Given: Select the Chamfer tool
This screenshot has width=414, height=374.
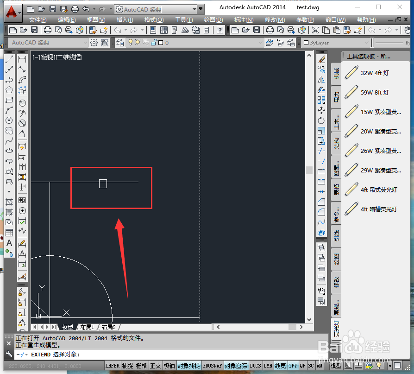Looking at the screenshot, I should tap(321, 202).
